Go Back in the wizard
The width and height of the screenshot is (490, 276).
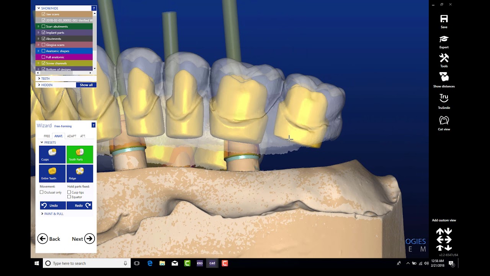[x=49, y=239]
